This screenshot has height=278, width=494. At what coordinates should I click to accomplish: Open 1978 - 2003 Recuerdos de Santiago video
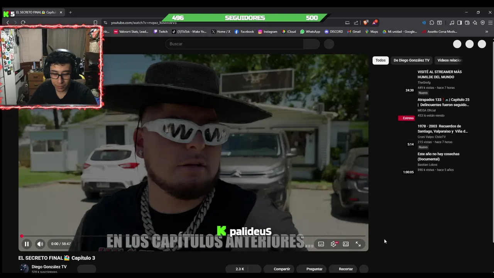[443, 129]
